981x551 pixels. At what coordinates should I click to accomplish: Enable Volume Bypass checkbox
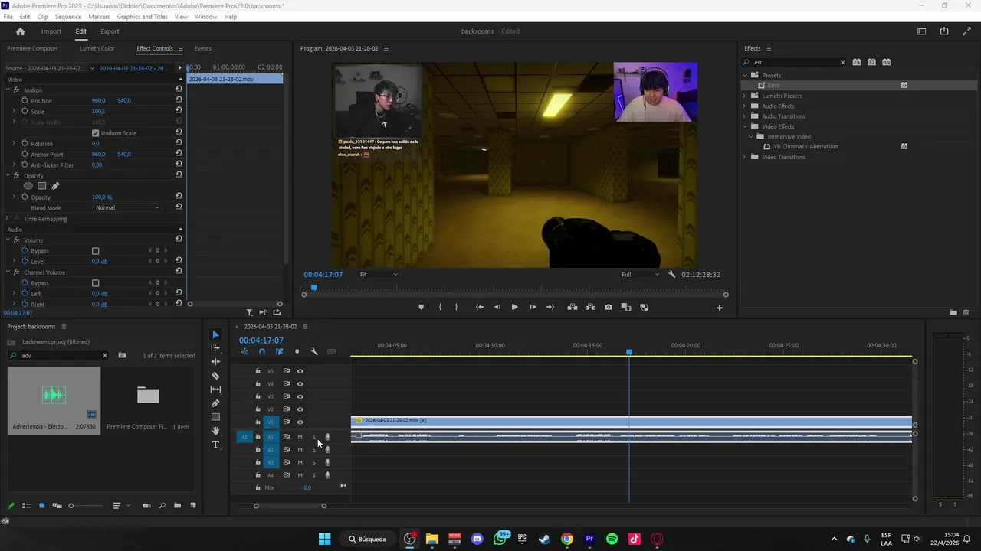point(96,251)
